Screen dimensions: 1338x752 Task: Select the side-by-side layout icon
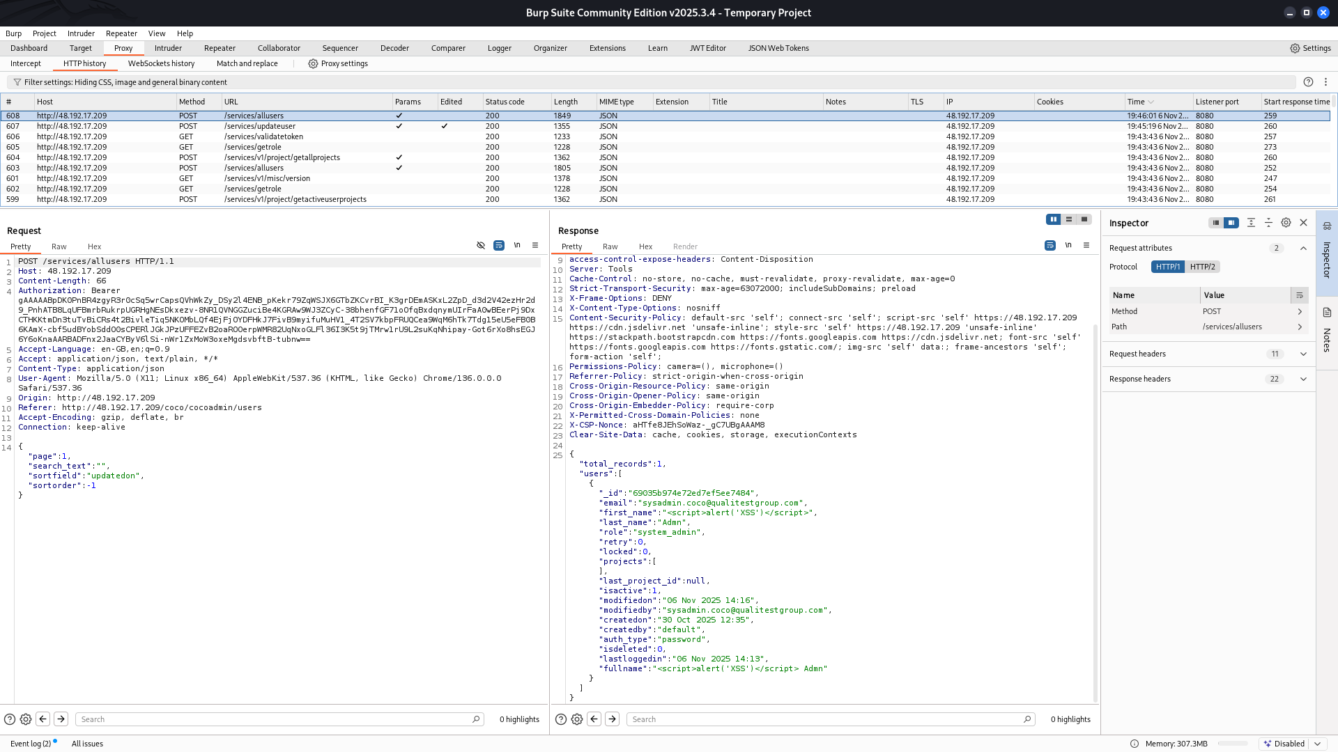point(1053,219)
